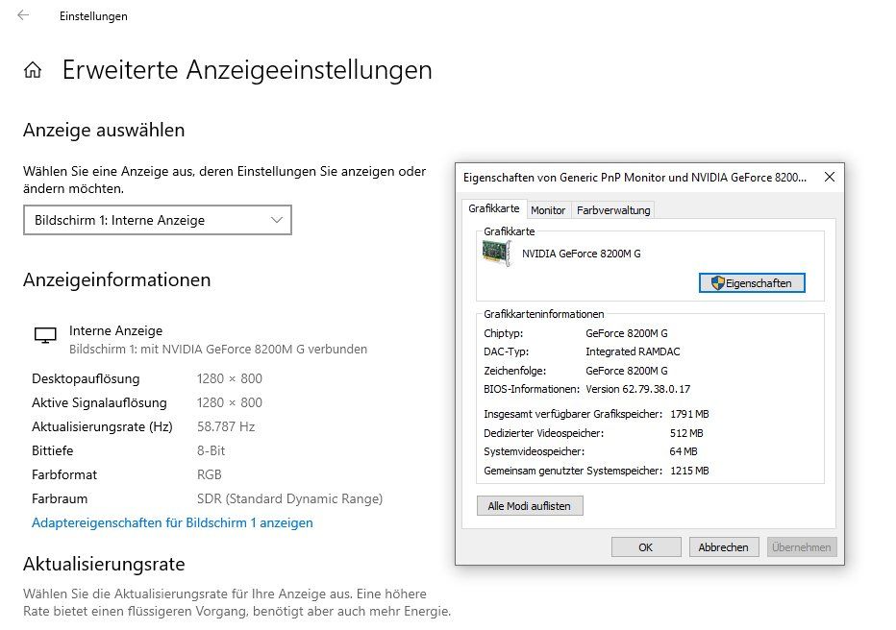Click the Grafikkarteninformationen group label
This screenshot has width=896, height=630.
(543, 314)
